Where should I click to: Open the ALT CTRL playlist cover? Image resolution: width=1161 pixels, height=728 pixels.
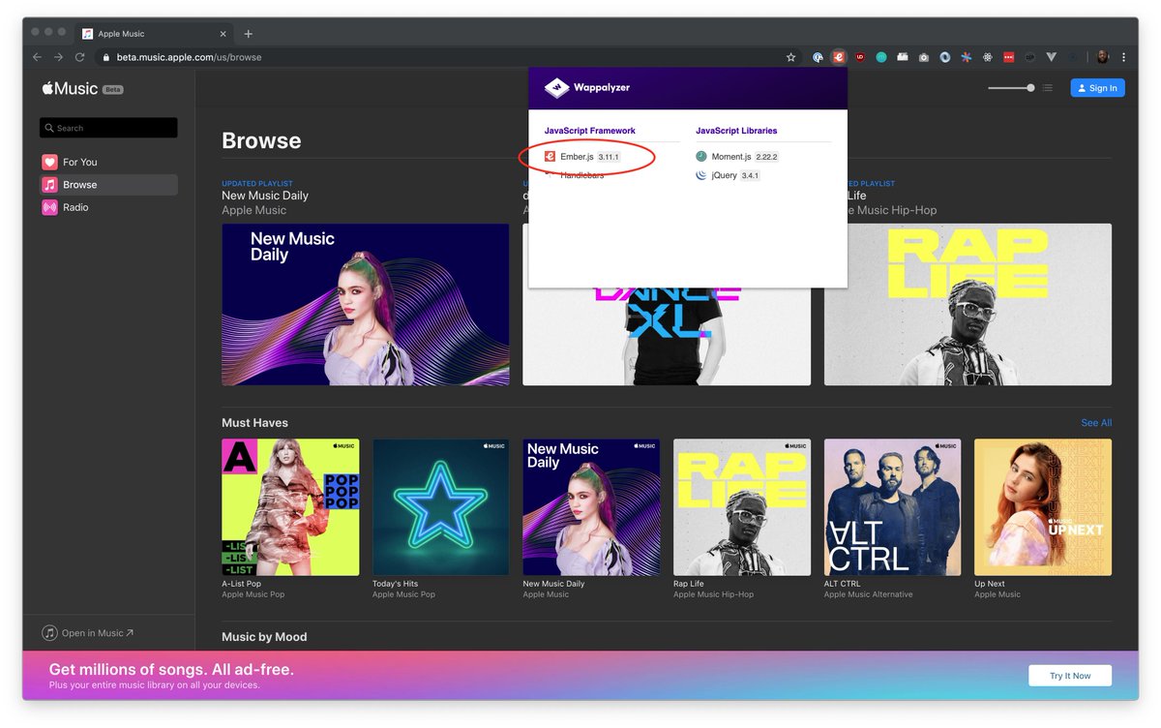892,507
